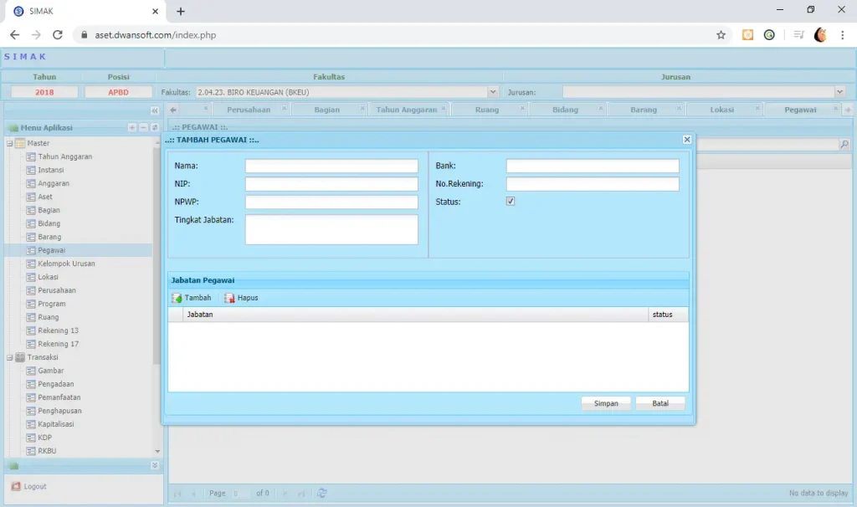Open Instansi in menu tree
The width and height of the screenshot is (857, 507).
pyautogui.click(x=51, y=170)
